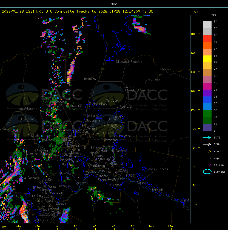
Task: Click the 50YD legend label
Action: coord(217,137)
